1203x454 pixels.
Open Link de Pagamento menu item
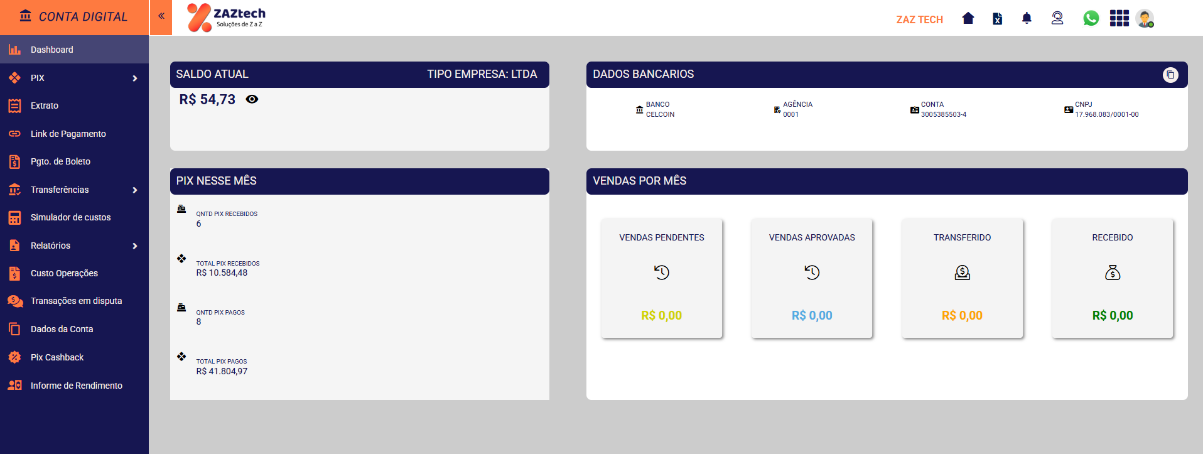pos(74,134)
